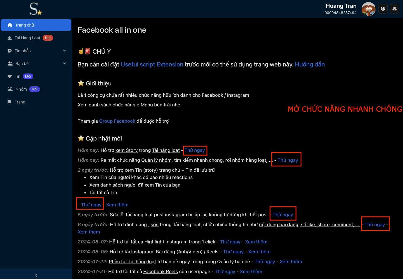Open the Group Facebook link
Screen dimensions: 403x279
click(x=117, y=121)
